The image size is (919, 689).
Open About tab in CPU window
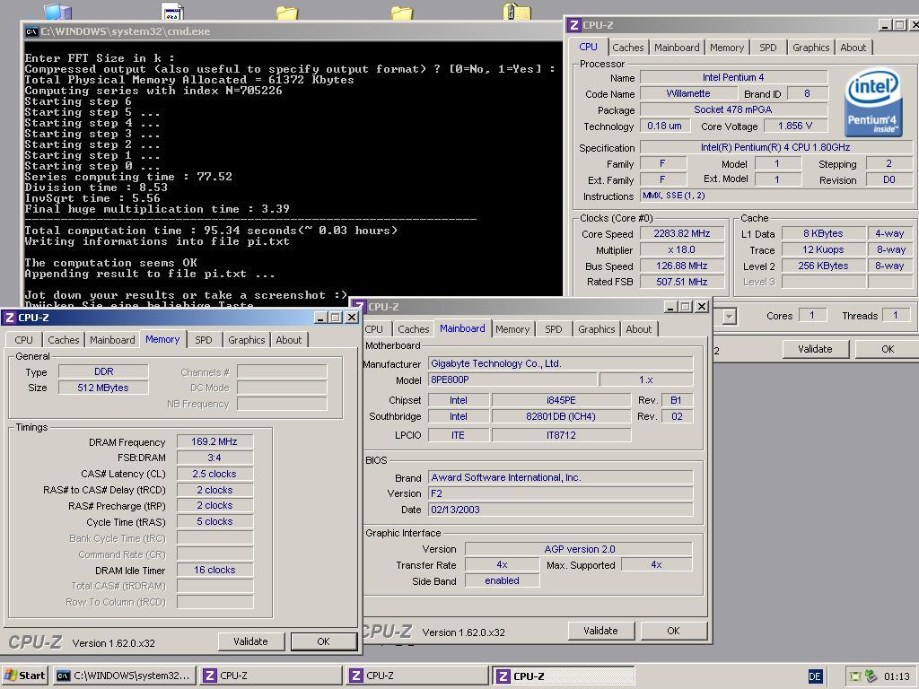(x=853, y=48)
